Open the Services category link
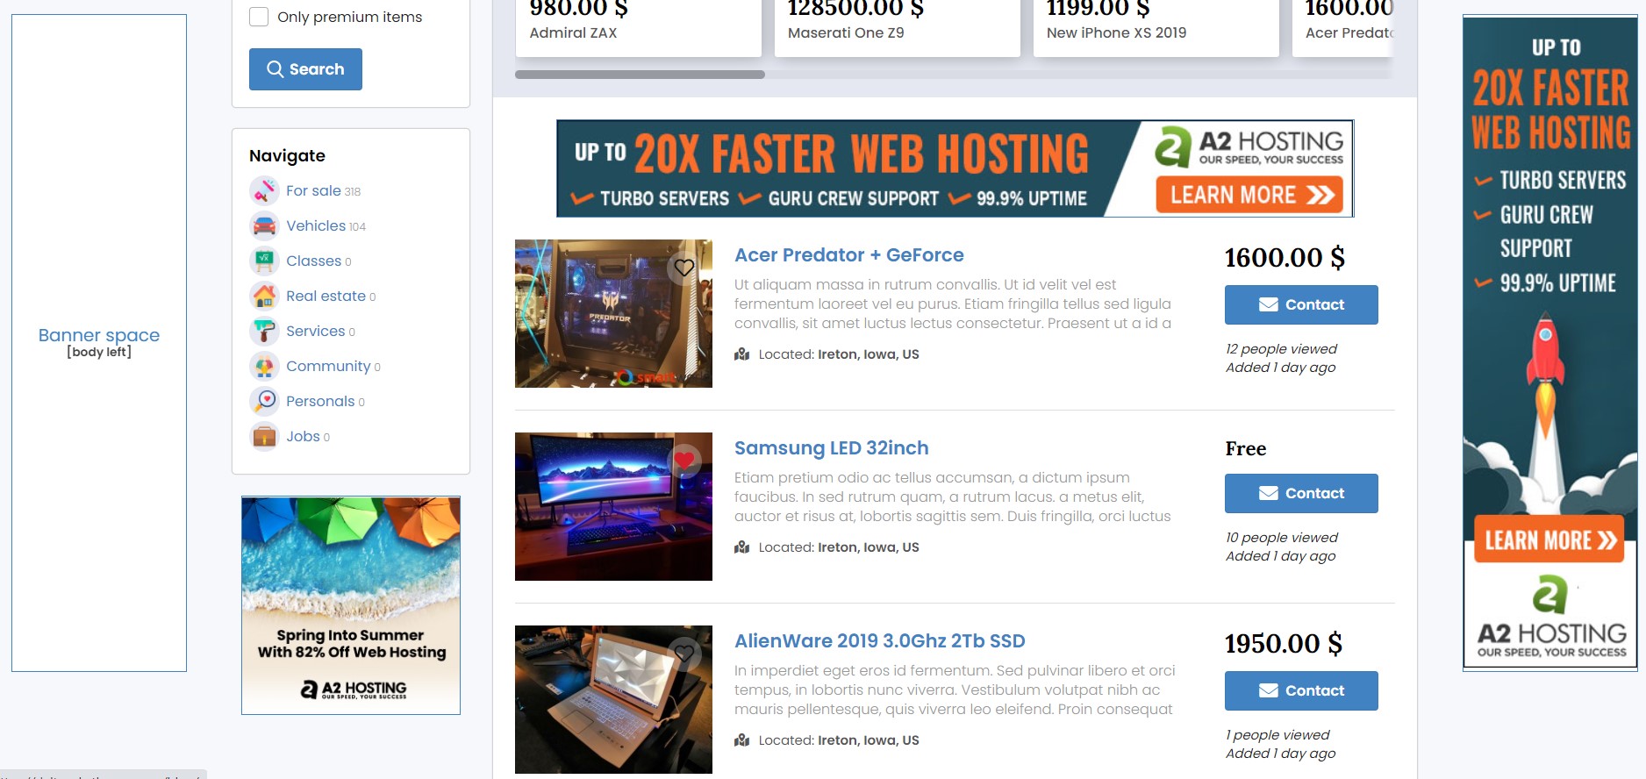Viewport: 1646px width, 779px height. click(x=315, y=331)
